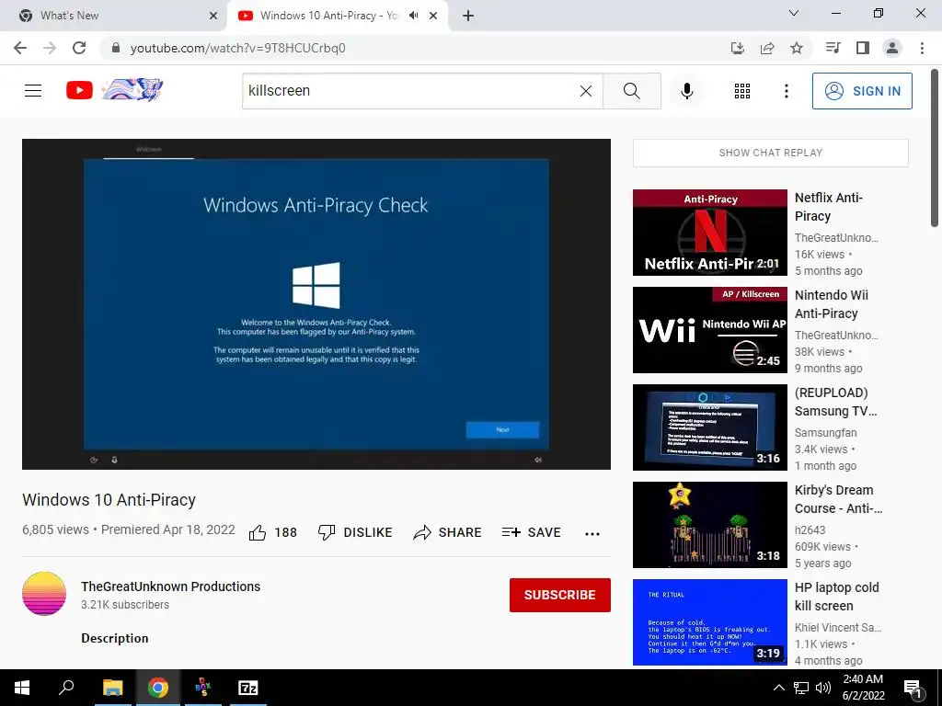Open the YouTube apps grid
The width and height of the screenshot is (942, 706).
742,91
